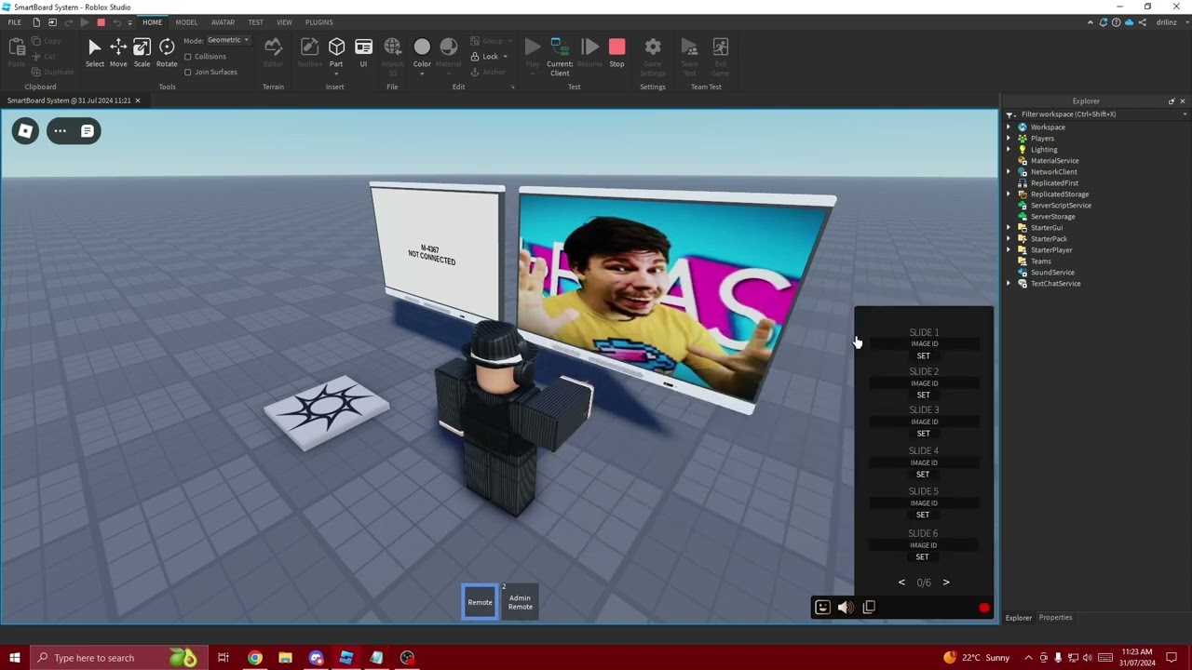
Task: Click the small red stop icon in title toolbar
Action: (x=101, y=22)
